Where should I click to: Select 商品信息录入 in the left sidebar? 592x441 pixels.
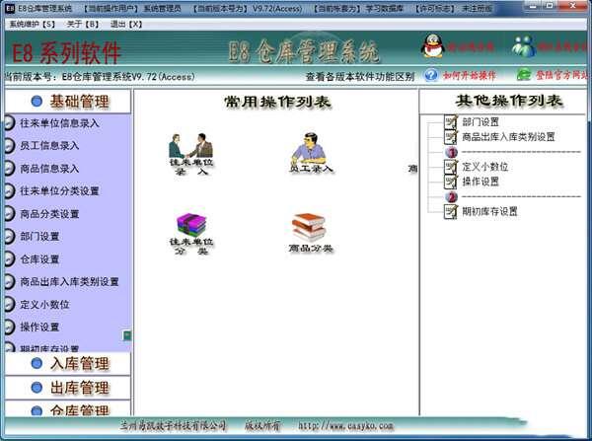(49, 169)
